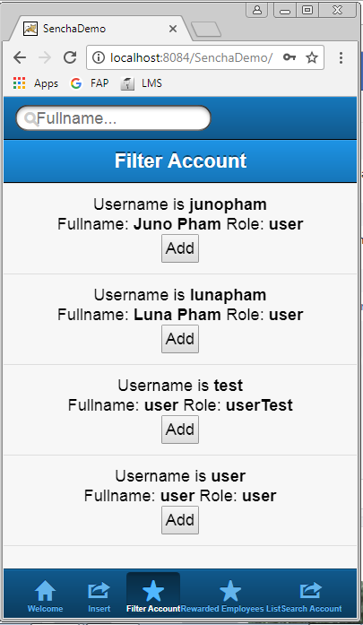Click the bookmark star in address bar
The width and height of the screenshot is (363, 625).
pos(312,57)
